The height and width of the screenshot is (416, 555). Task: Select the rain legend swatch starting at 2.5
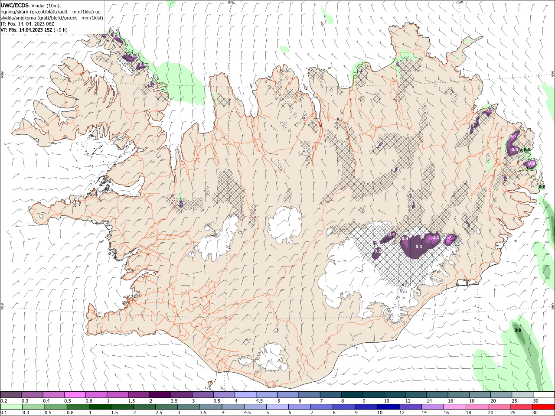coord(167,407)
